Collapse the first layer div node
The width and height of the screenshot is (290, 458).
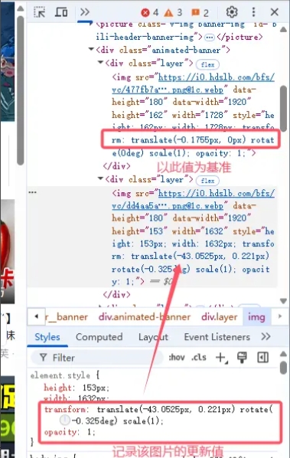tap(101, 62)
